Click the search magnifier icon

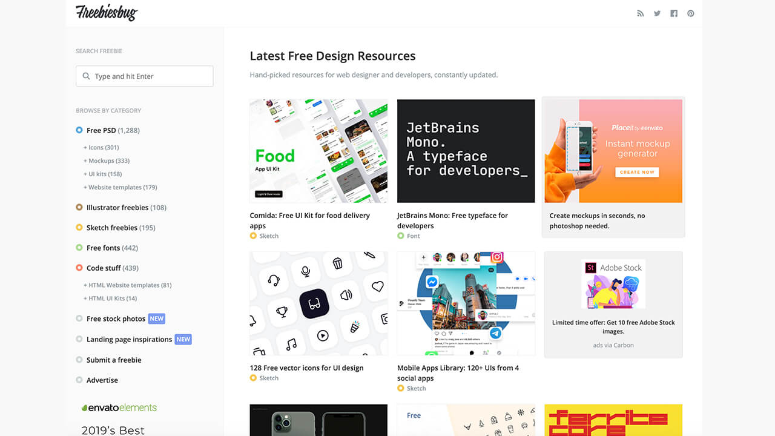(86, 76)
